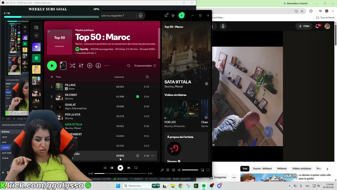This screenshot has height=190, width=337.
Task: Click the Lectures column header
Action: click(119, 77)
